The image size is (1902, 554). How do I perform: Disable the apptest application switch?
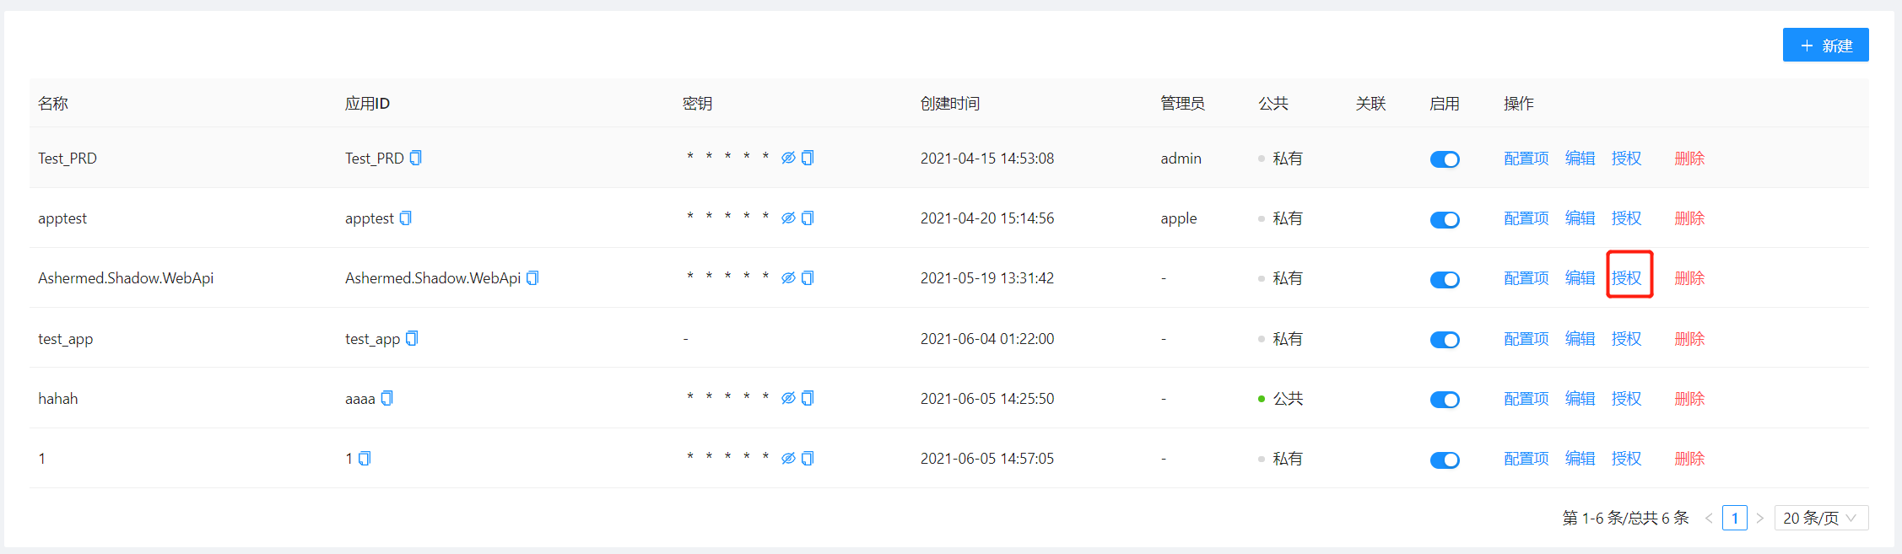(x=1445, y=219)
